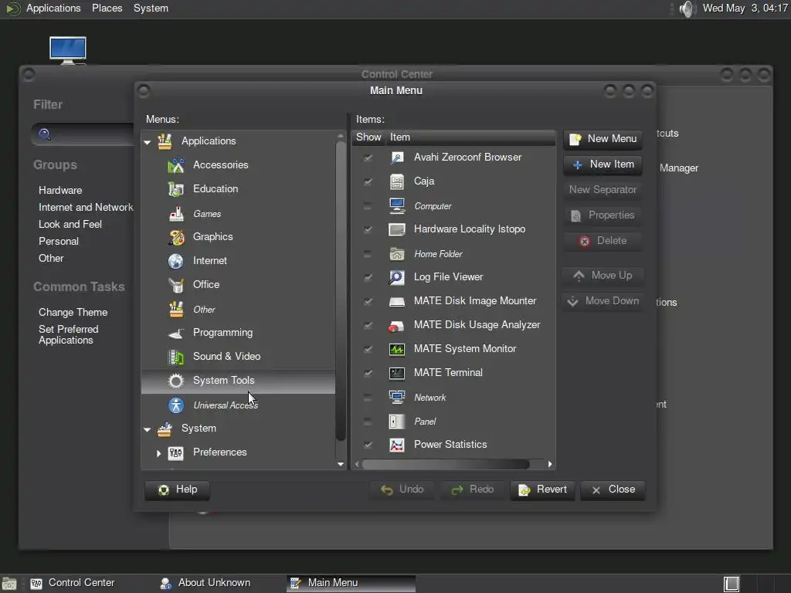Select Hardware group in Control Center

(60, 191)
